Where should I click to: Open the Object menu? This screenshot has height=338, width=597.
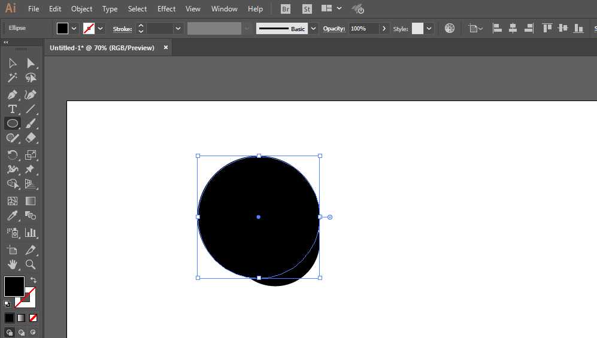pyautogui.click(x=82, y=9)
